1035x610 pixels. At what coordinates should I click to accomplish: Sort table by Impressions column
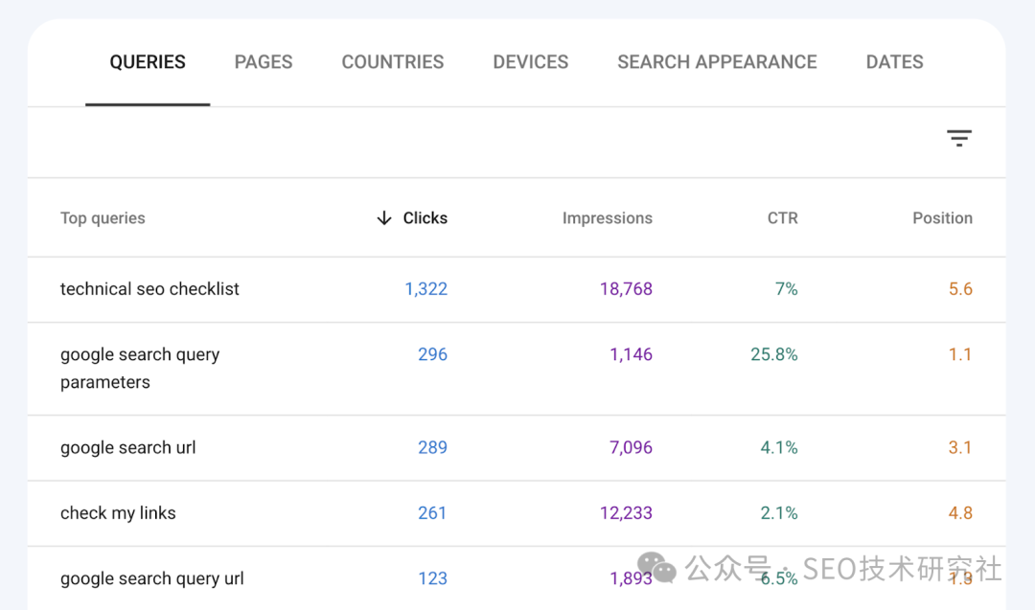(x=607, y=218)
